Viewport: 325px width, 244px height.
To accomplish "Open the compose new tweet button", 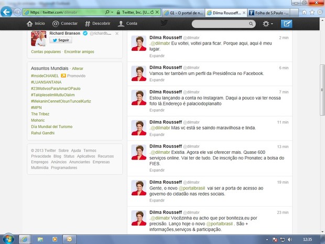I will [x=286, y=24].
